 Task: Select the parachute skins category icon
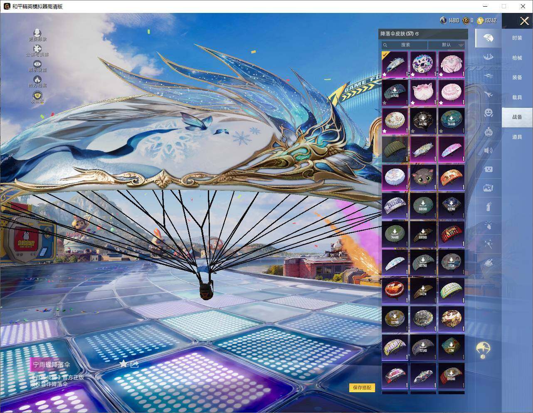489,38
